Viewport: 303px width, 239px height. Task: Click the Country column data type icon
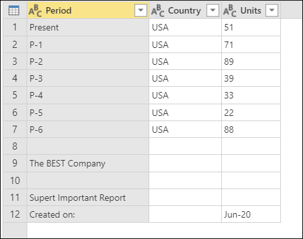tap(158, 10)
